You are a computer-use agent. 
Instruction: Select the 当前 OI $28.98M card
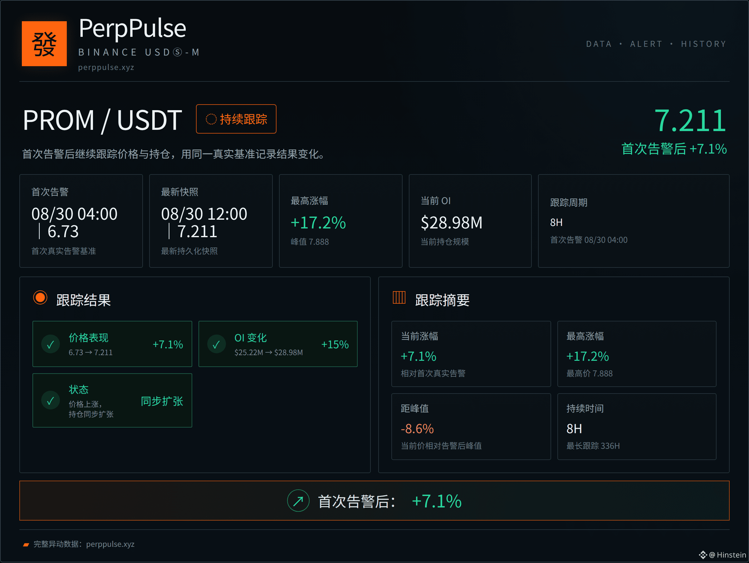click(x=470, y=221)
